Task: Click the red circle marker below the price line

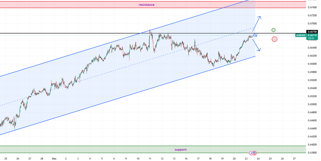Action: point(275,39)
